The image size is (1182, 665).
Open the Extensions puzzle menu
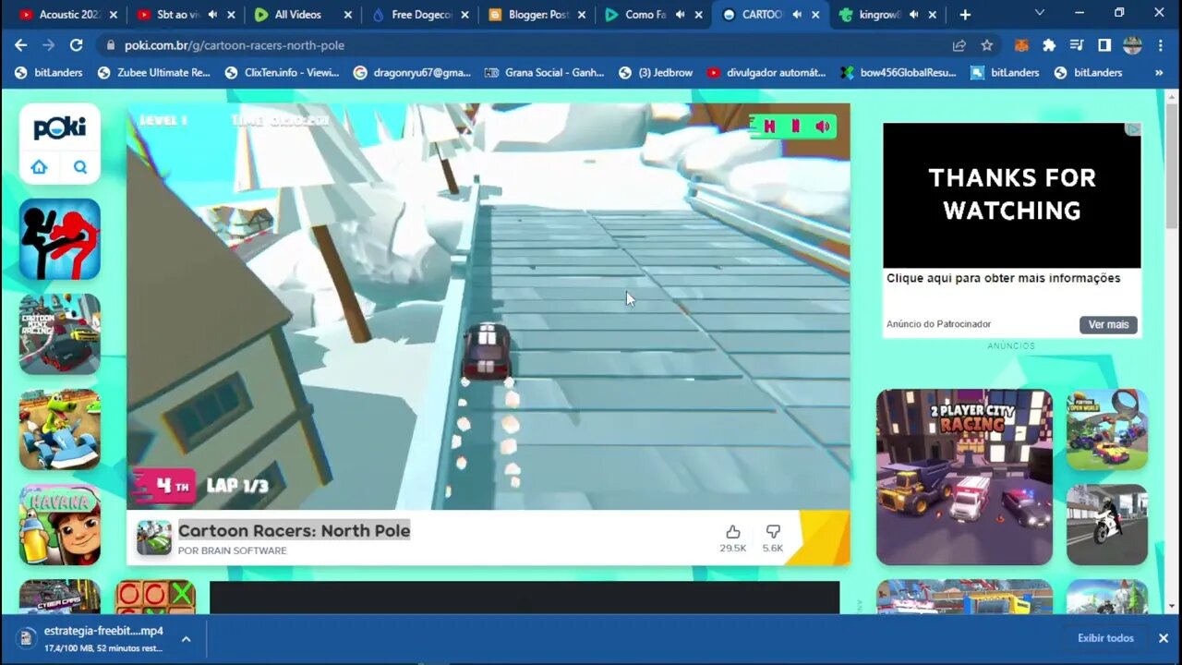(x=1049, y=45)
